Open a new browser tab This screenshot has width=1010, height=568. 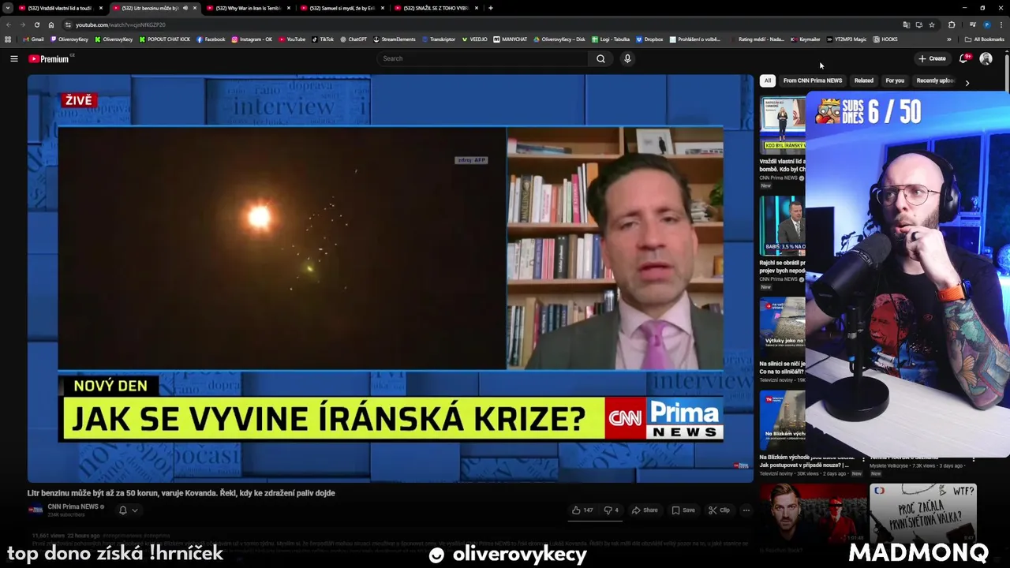point(491,8)
